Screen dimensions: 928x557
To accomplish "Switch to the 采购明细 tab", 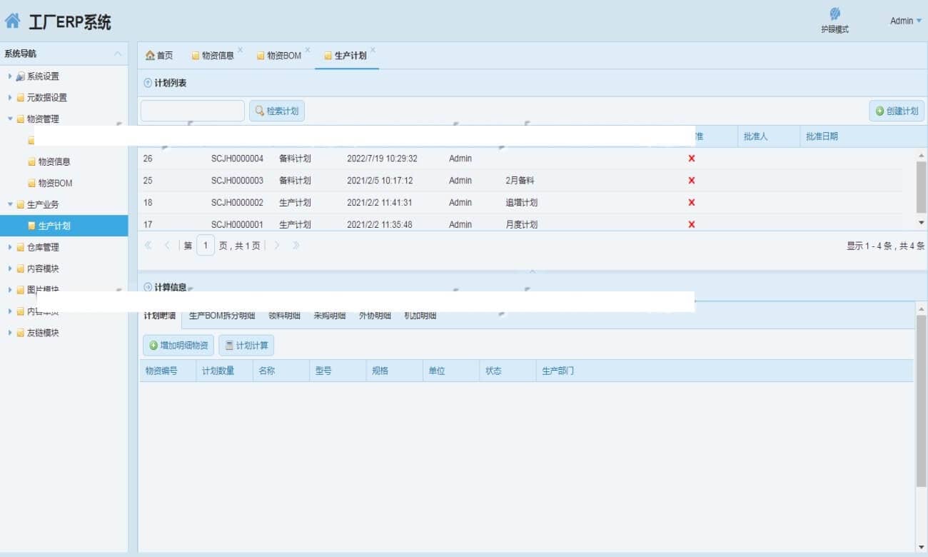I will [330, 316].
